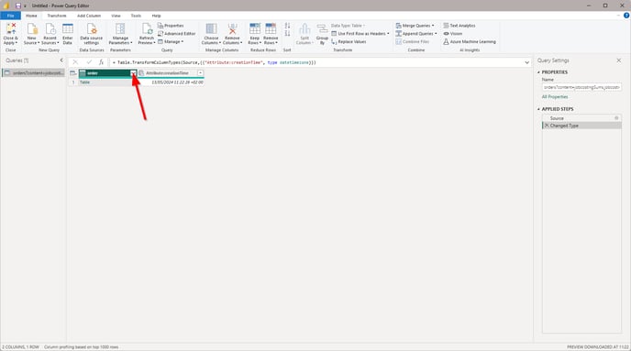Toggle Use First Row as Headers
This screenshot has height=351, width=631.
(x=360, y=34)
